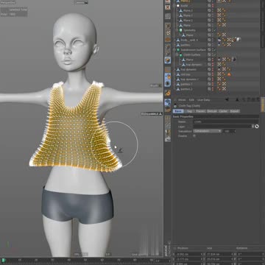The image size is (265, 265).
Task: Toggle the green enable checkmark for Symmetry
Action: click(215, 30)
